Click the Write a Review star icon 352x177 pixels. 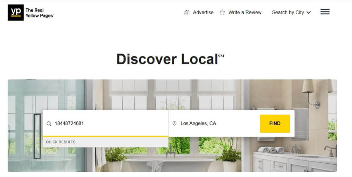point(222,12)
